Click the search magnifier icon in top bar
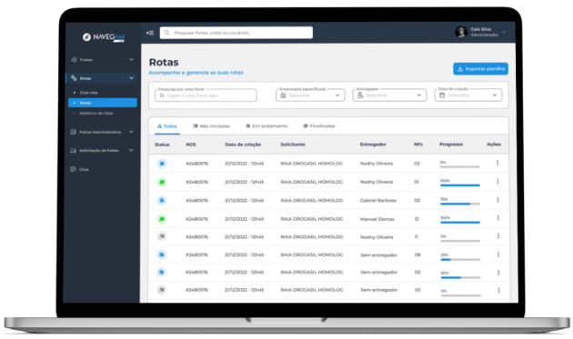 (166, 33)
